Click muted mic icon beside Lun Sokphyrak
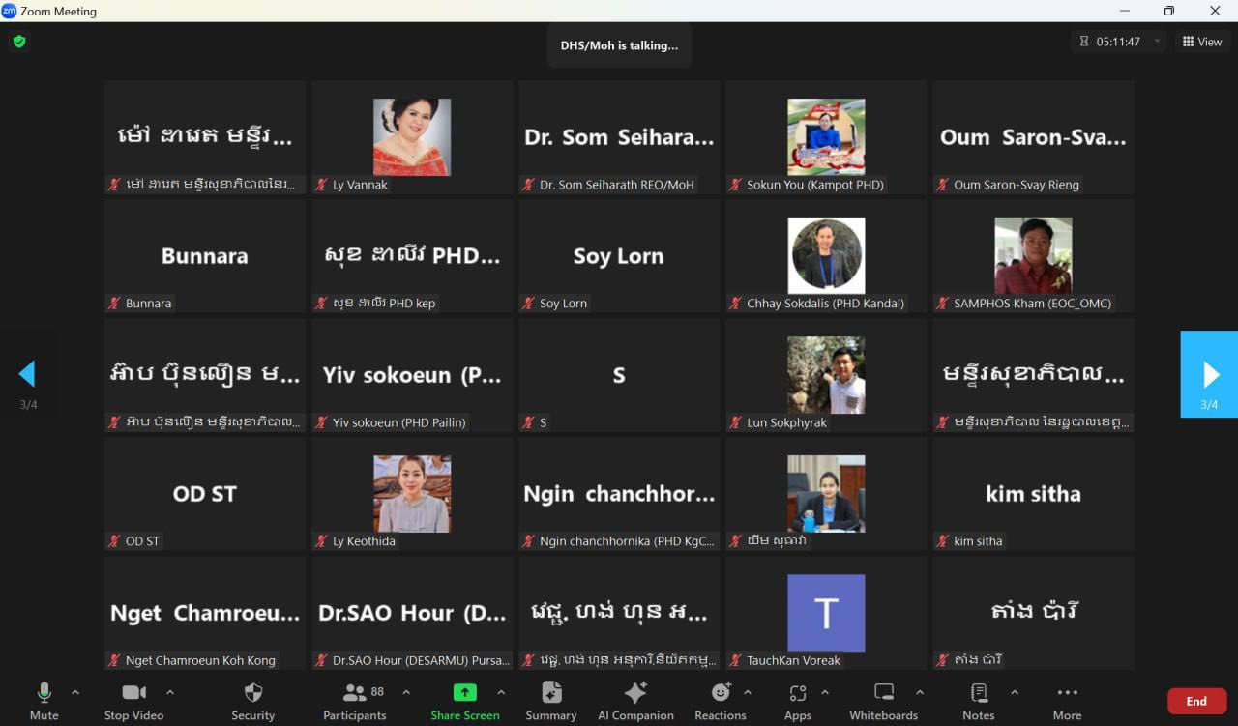1238x726 pixels. [x=735, y=422]
